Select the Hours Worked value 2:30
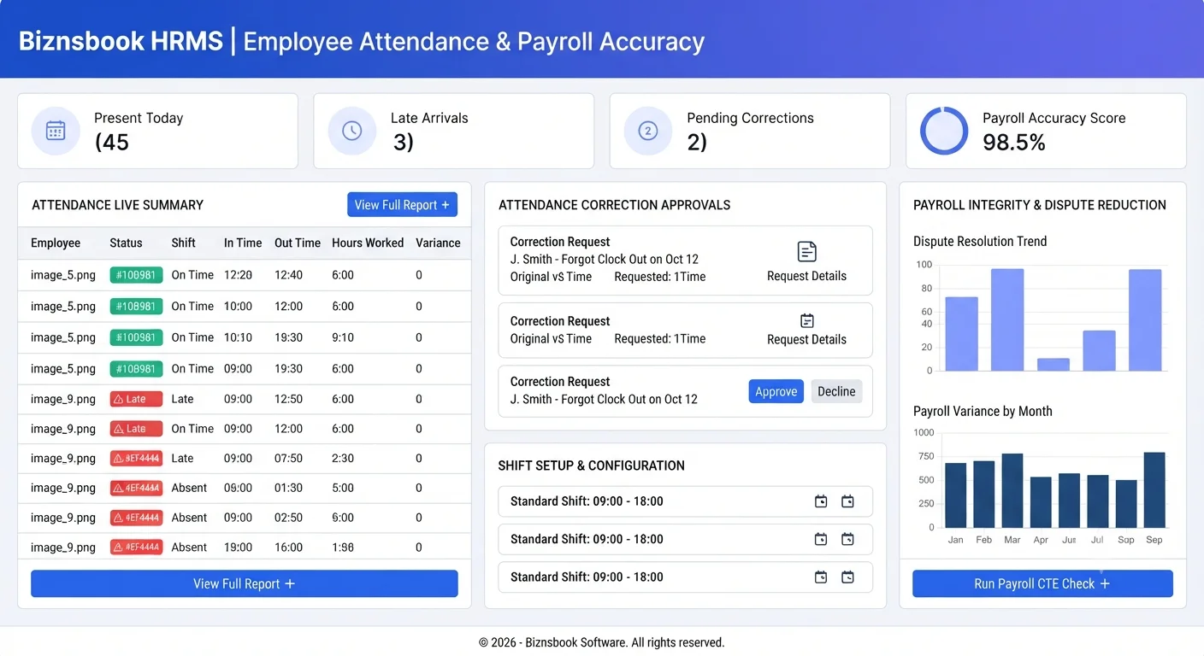Viewport: 1204px width, 656px height. coord(343,458)
